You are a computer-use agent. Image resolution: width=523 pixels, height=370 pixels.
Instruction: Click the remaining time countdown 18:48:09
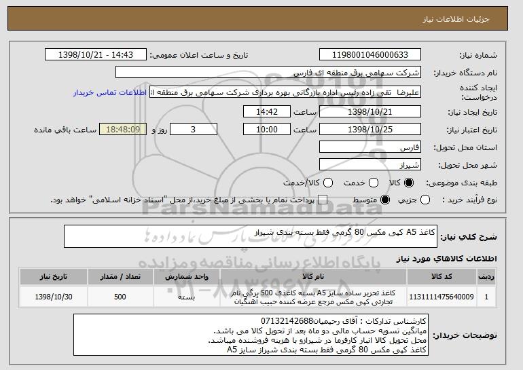pyautogui.click(x=123, y=130)
